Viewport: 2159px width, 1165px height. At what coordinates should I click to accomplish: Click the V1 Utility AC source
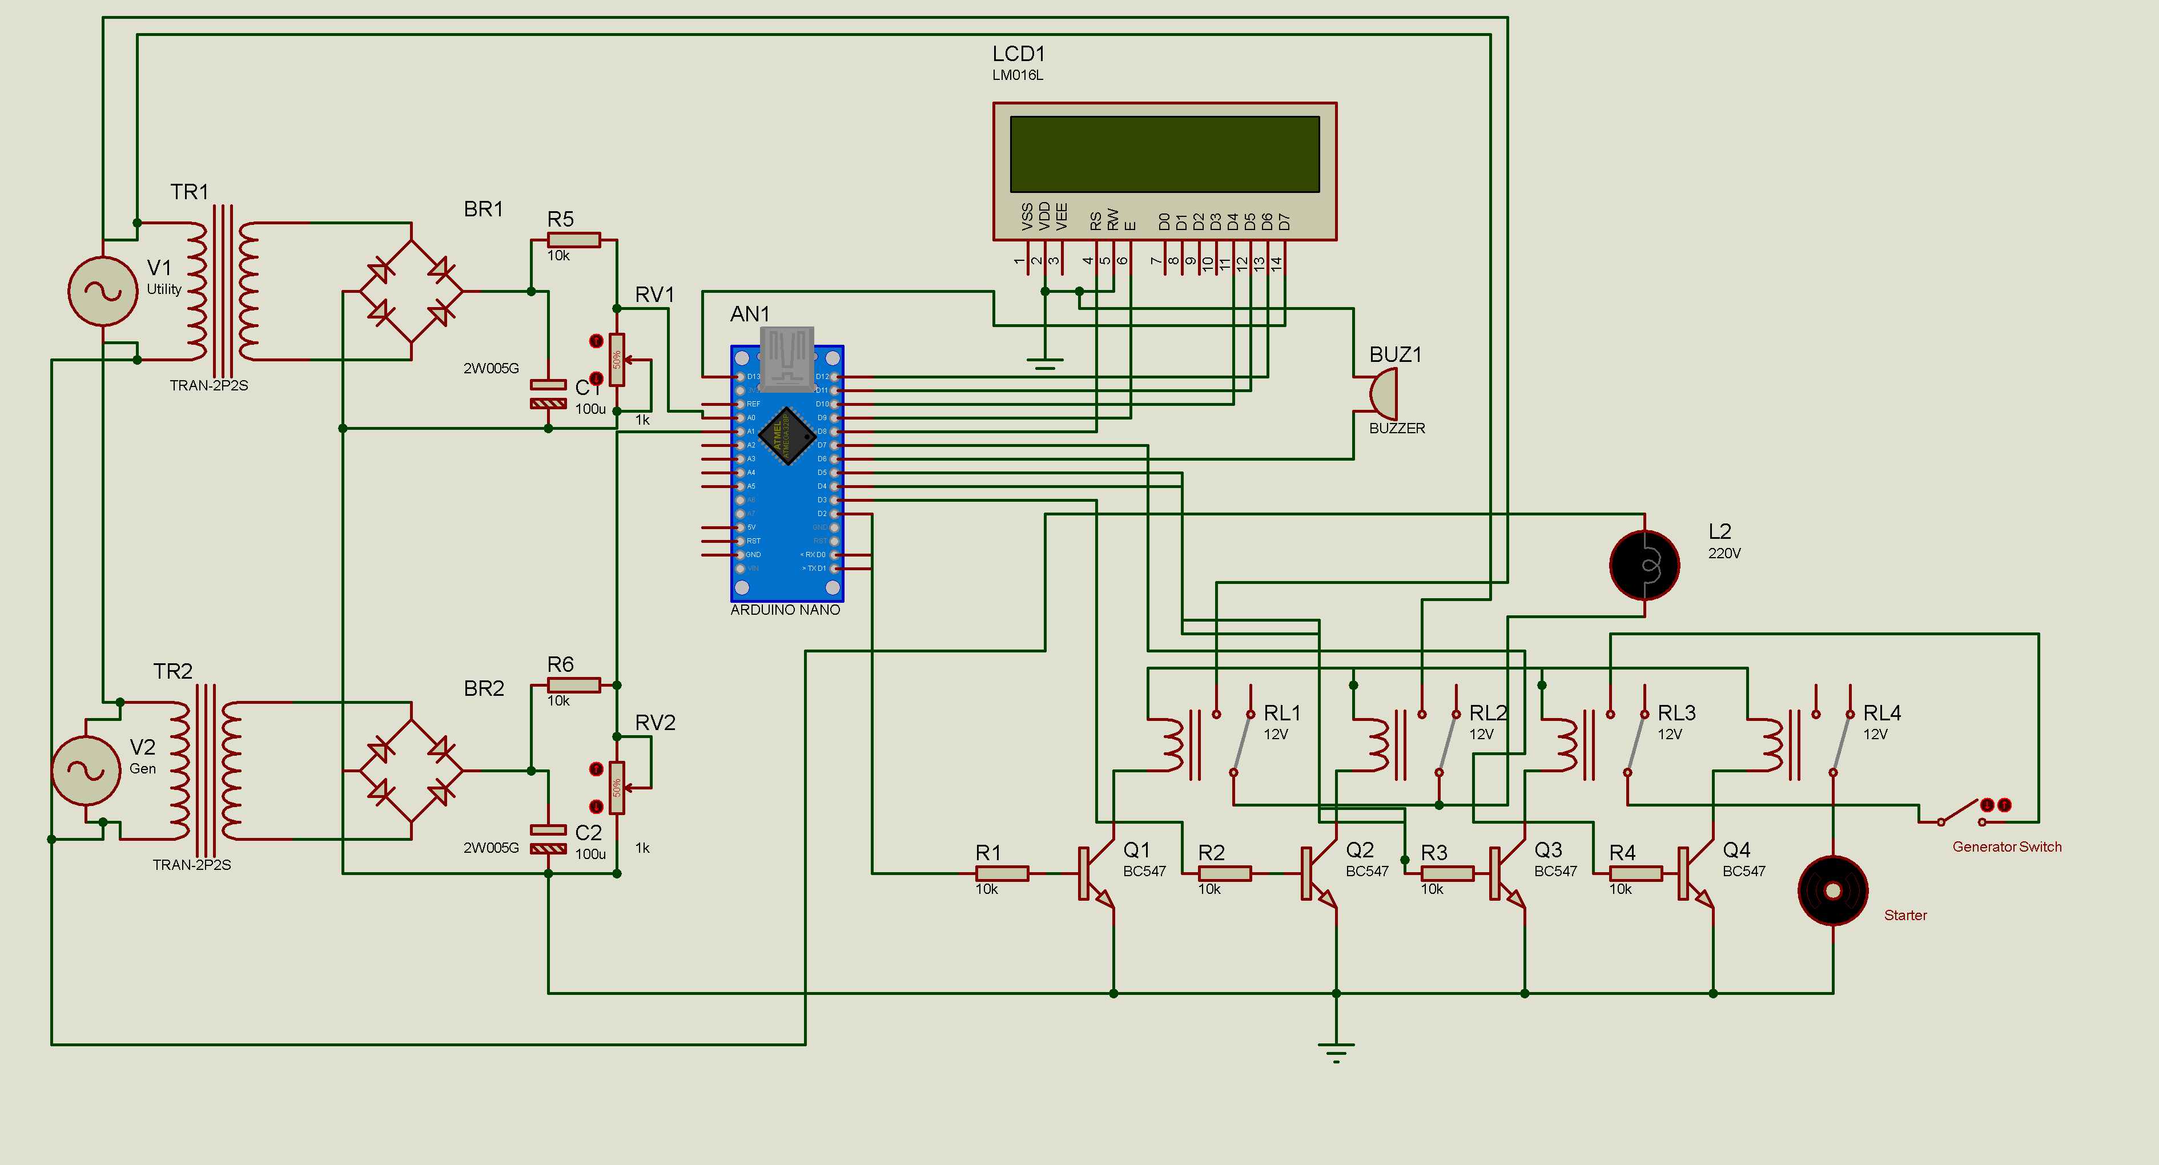click(x=102, y=291)
